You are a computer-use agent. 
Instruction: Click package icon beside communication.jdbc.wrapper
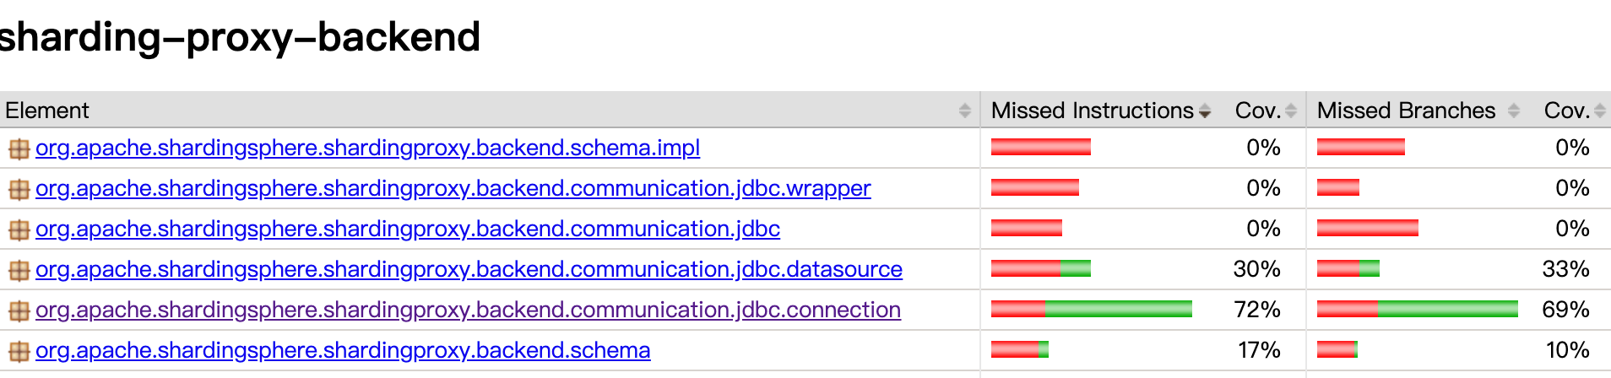coord(19,190)
